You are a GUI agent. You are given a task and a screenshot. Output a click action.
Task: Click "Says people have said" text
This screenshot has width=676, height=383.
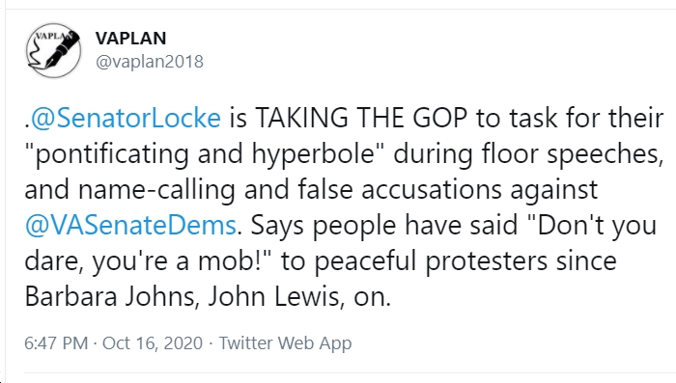(x=384, y=226)
